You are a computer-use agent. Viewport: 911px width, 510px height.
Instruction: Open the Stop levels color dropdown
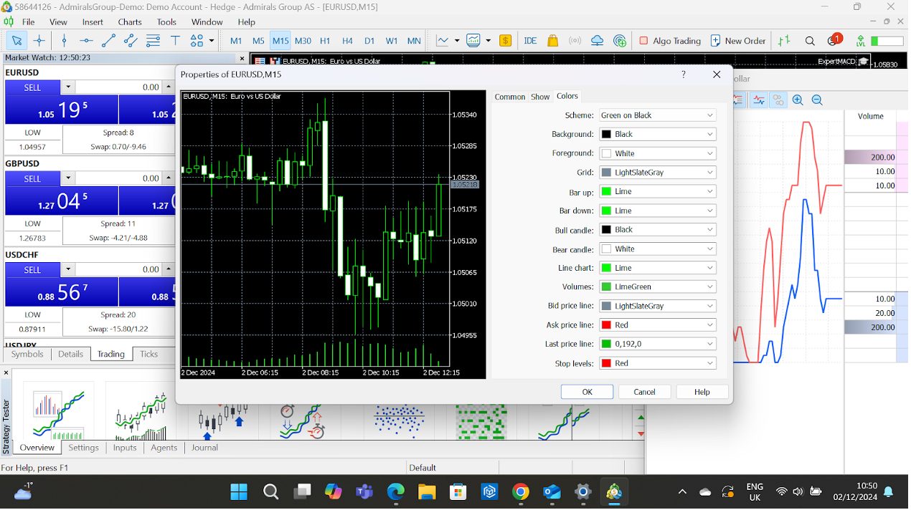click(x=658, y=363)
